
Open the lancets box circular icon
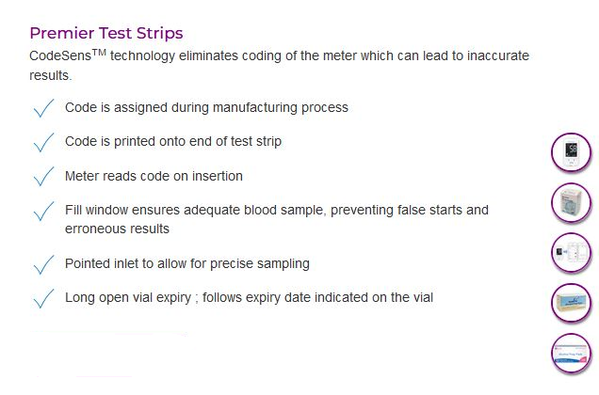click(571, 303)
